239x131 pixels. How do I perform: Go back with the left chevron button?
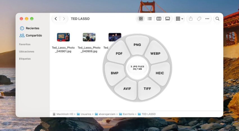coord(56,19)
